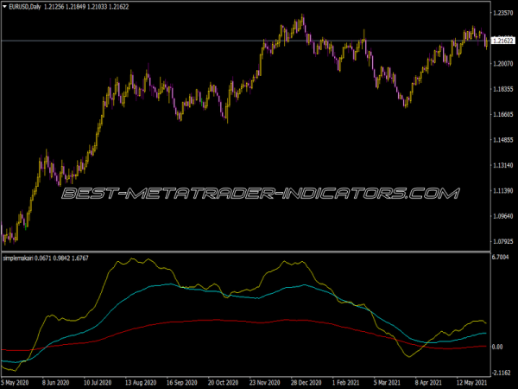This screenshot has width=518, height=389.
Task: Click the indicator scale value 6.7004
Action: (x=501, y=258)
